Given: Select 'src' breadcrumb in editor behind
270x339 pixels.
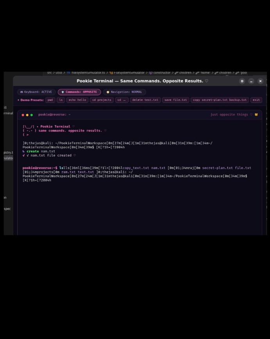Looking at the screenshot, I should pyautogui.click(x=50, y=73).
